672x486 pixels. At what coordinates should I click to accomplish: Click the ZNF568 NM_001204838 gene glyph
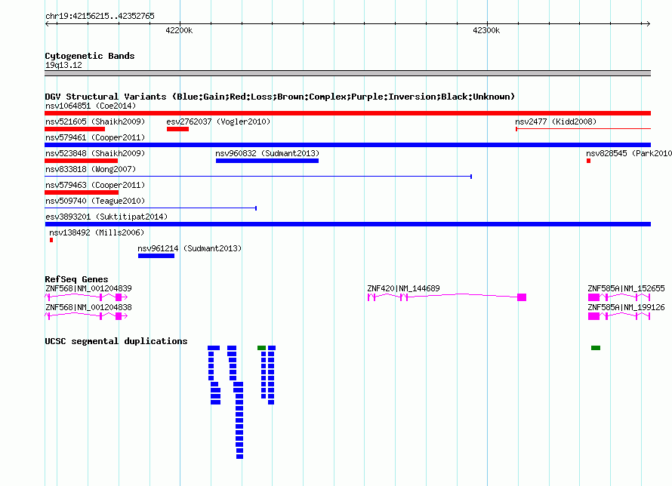coord(86,316)
